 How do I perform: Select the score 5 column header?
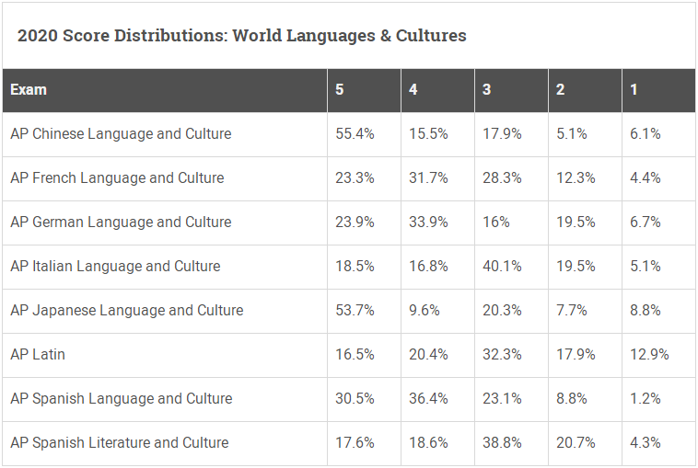(340, 90)
